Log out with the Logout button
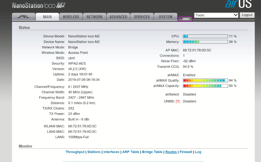The height and width of the screenshot is (162, 261). click(x=247, y=15)
